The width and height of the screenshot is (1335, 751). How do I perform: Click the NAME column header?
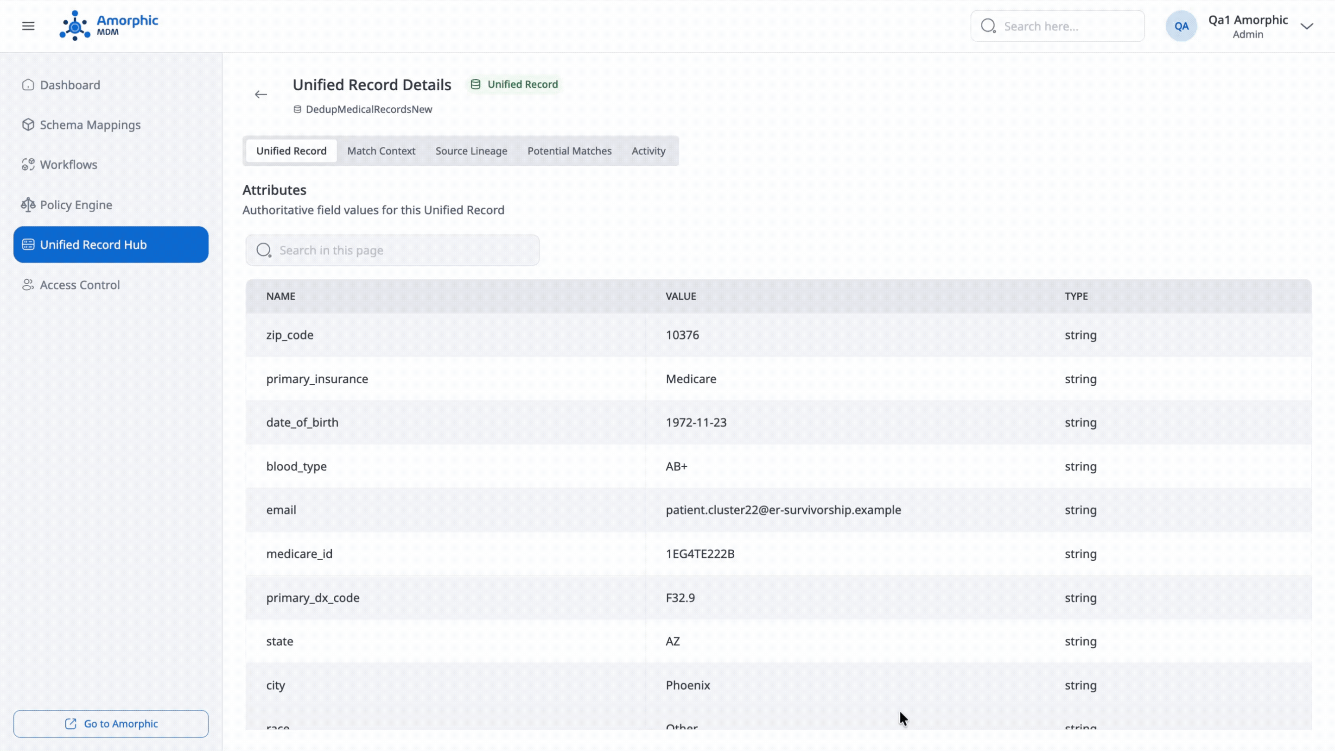(281, 296)
